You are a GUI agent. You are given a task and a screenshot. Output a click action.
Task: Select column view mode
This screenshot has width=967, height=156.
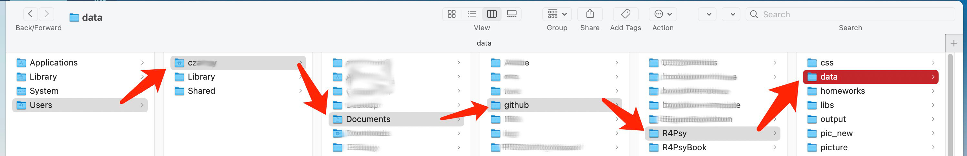491,14
